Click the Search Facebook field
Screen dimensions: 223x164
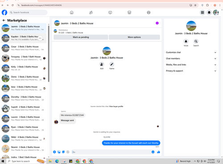tap(28, 12)
